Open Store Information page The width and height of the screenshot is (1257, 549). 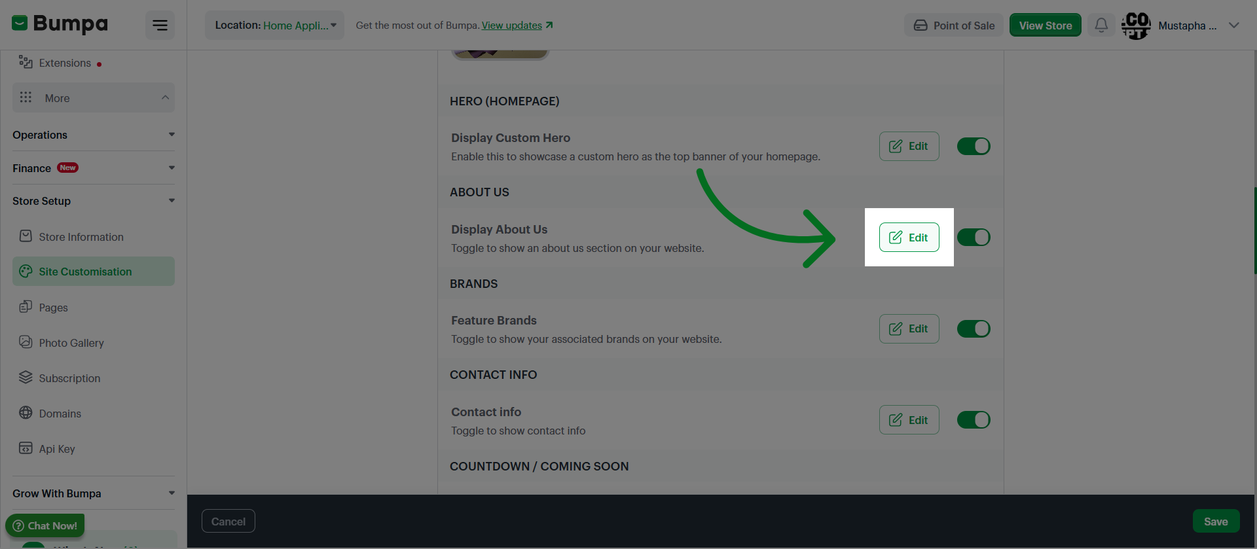click(94, 236)
